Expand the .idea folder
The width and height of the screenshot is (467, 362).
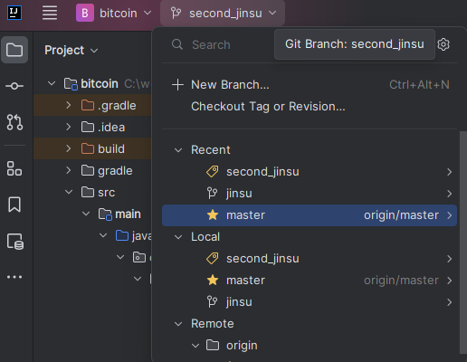coord(69,127)
